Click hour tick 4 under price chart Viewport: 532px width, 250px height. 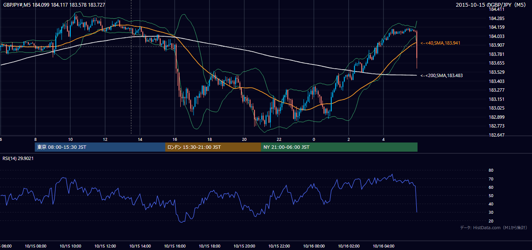click(384, 139)
